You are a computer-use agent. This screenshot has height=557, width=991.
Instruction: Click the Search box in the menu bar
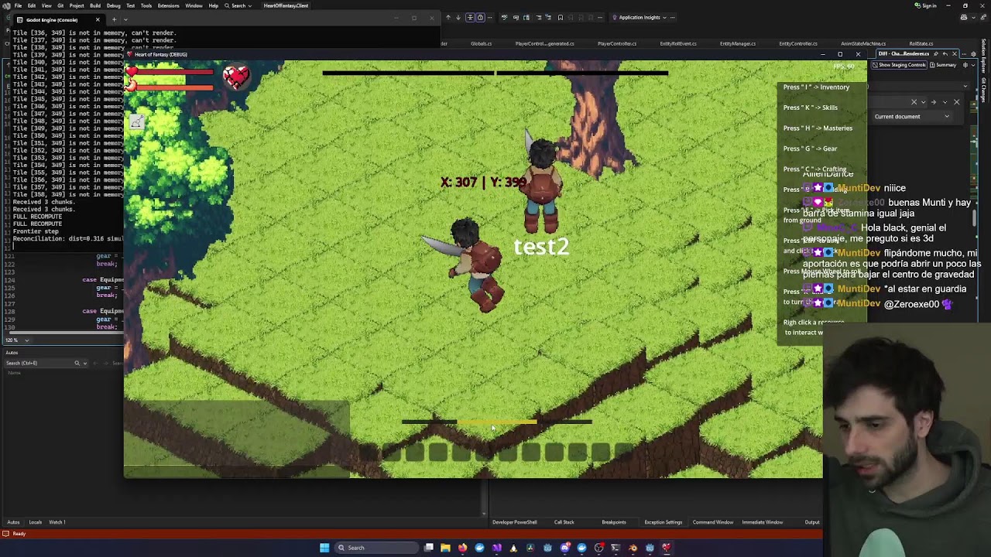[x=238, y=5]
